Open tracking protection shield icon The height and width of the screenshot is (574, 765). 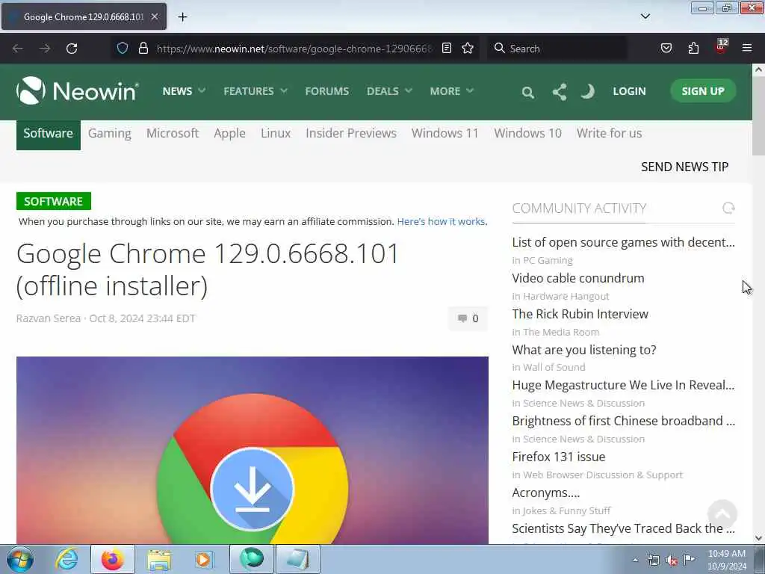click(x=123, y=48)
